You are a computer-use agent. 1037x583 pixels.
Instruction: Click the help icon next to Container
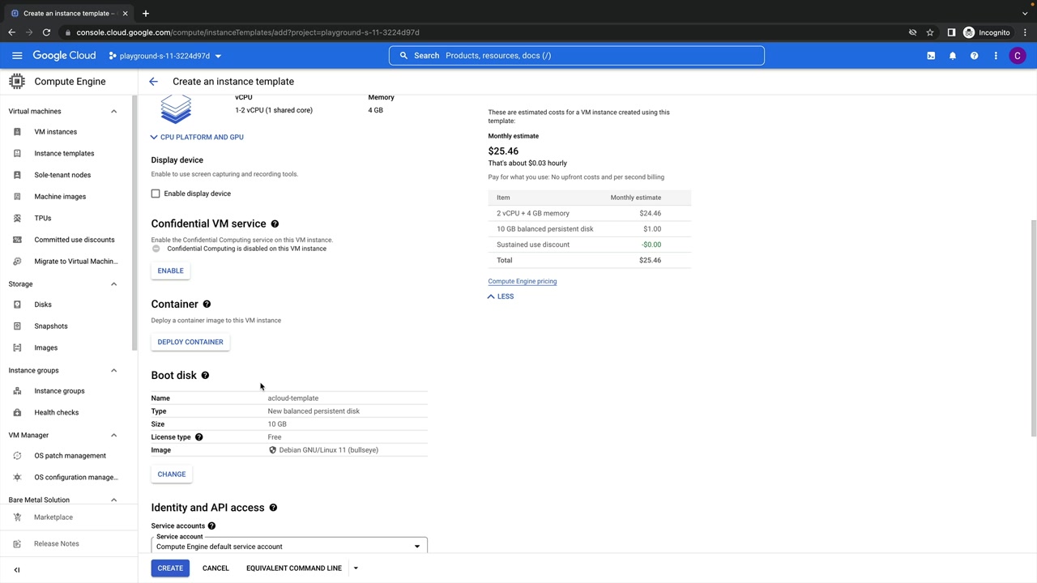point(207,304)
